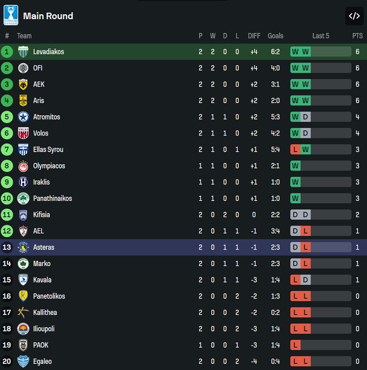
Task: Click the Panathinaikos shamrock crest
Action: tap(23, 199)
